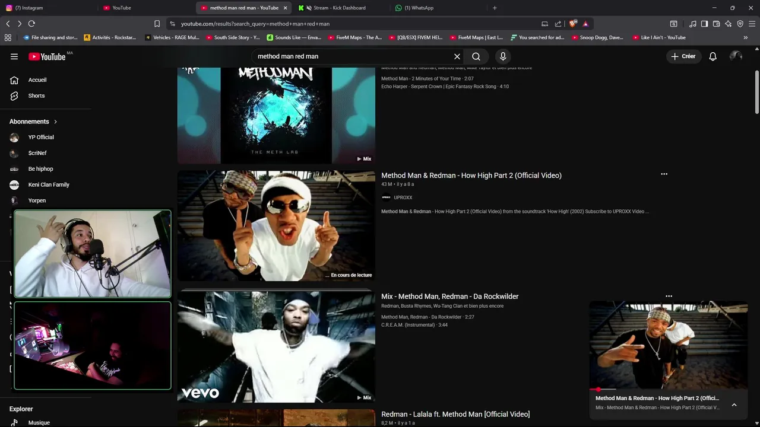
Task: Open options menu for Da Rockwilder mix
Action: click(669, 296)
